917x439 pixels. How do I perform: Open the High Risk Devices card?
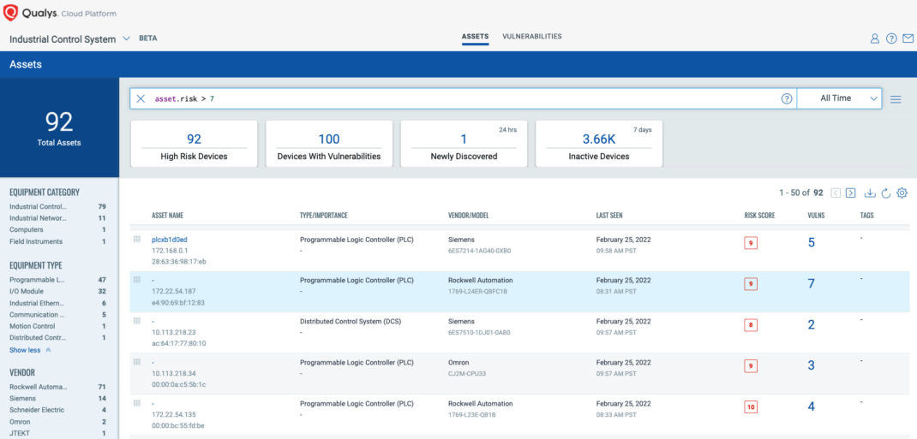[194, 144]
